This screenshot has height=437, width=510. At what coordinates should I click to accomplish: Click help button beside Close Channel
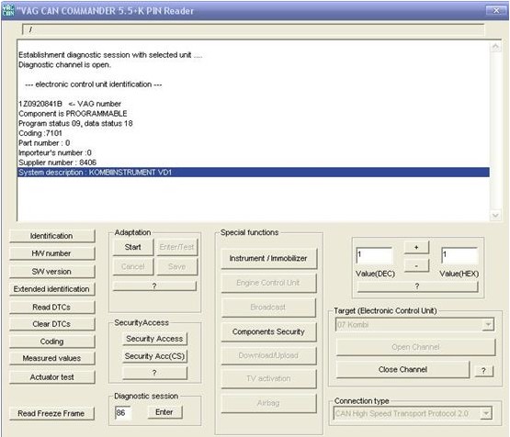(x=483, y=370)
